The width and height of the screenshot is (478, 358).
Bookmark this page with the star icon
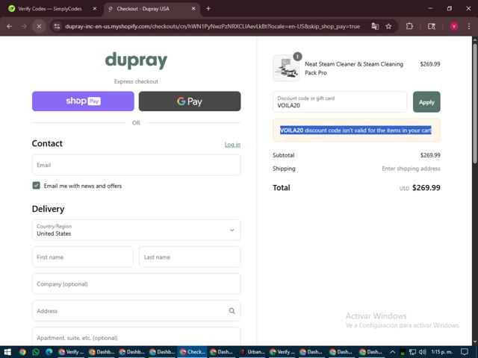[x=388, y=27]
